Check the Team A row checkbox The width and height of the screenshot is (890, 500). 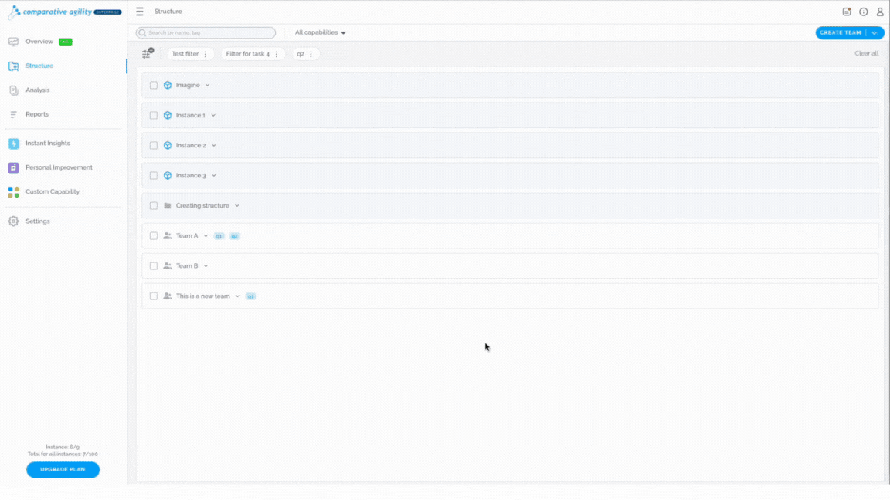pos(153,236)
